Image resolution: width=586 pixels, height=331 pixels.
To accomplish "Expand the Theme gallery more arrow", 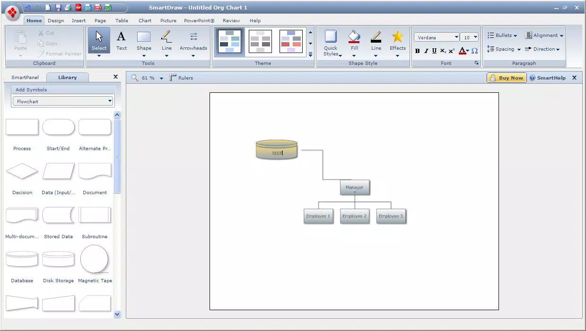I will (x=310, y=54).
